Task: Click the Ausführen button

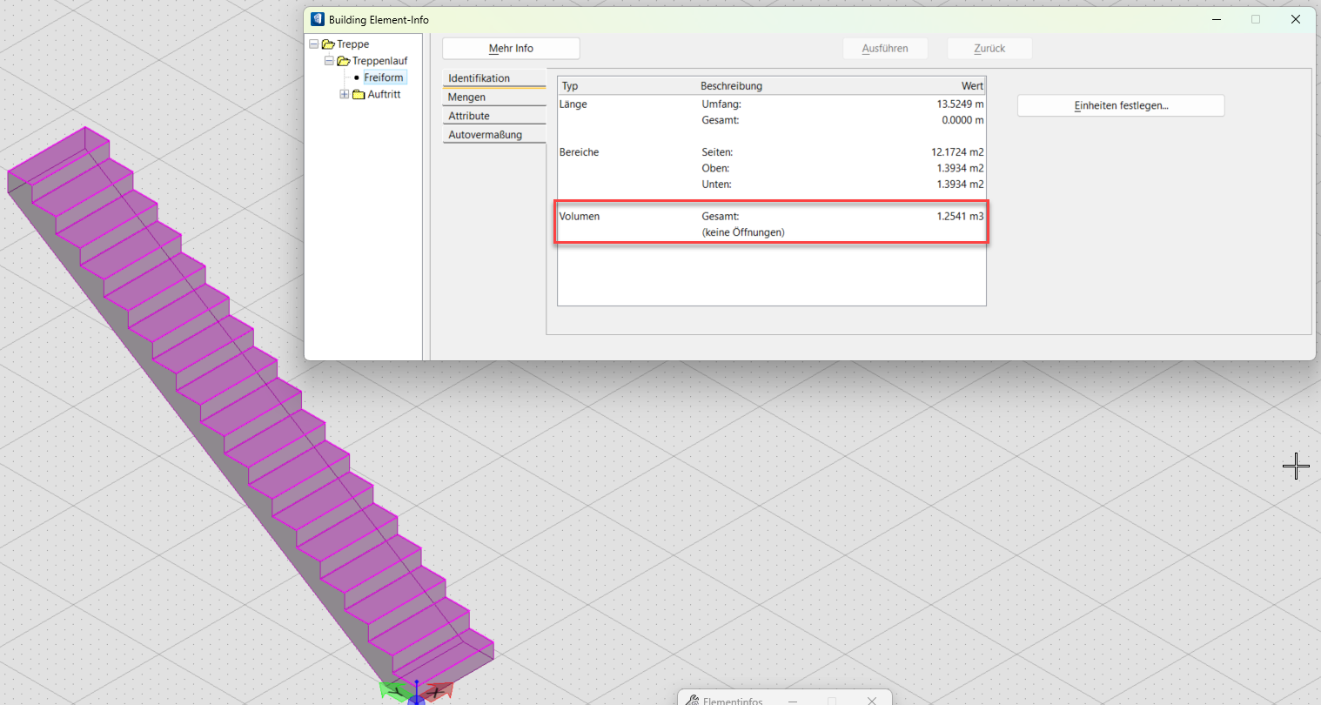Action: click(885, 49)
